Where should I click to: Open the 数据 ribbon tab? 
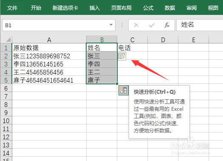click(170, 8)
